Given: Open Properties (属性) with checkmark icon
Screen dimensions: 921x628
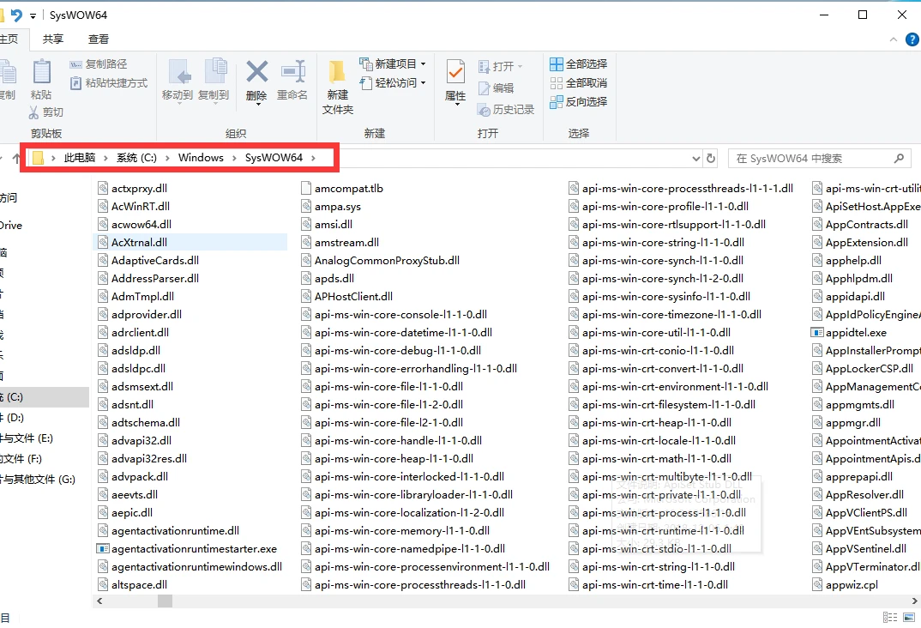Looking at the screenshot, I should (455, 73).
